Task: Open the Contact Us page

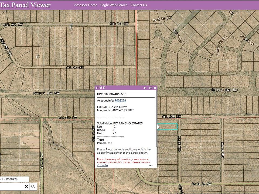Action: pyautogui.click(x=139, y=5)
